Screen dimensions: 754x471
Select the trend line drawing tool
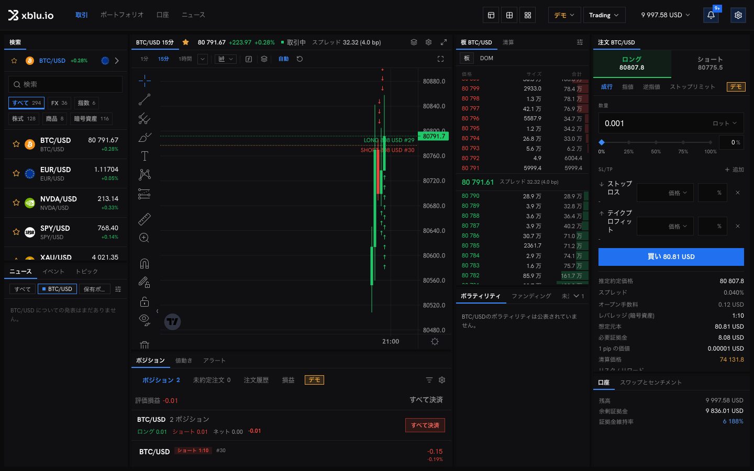(145, 99)
